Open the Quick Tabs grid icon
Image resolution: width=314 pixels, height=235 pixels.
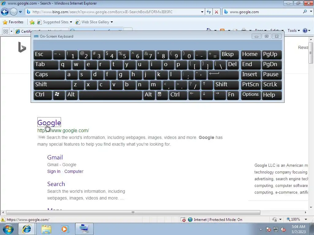tap(6, 32)
